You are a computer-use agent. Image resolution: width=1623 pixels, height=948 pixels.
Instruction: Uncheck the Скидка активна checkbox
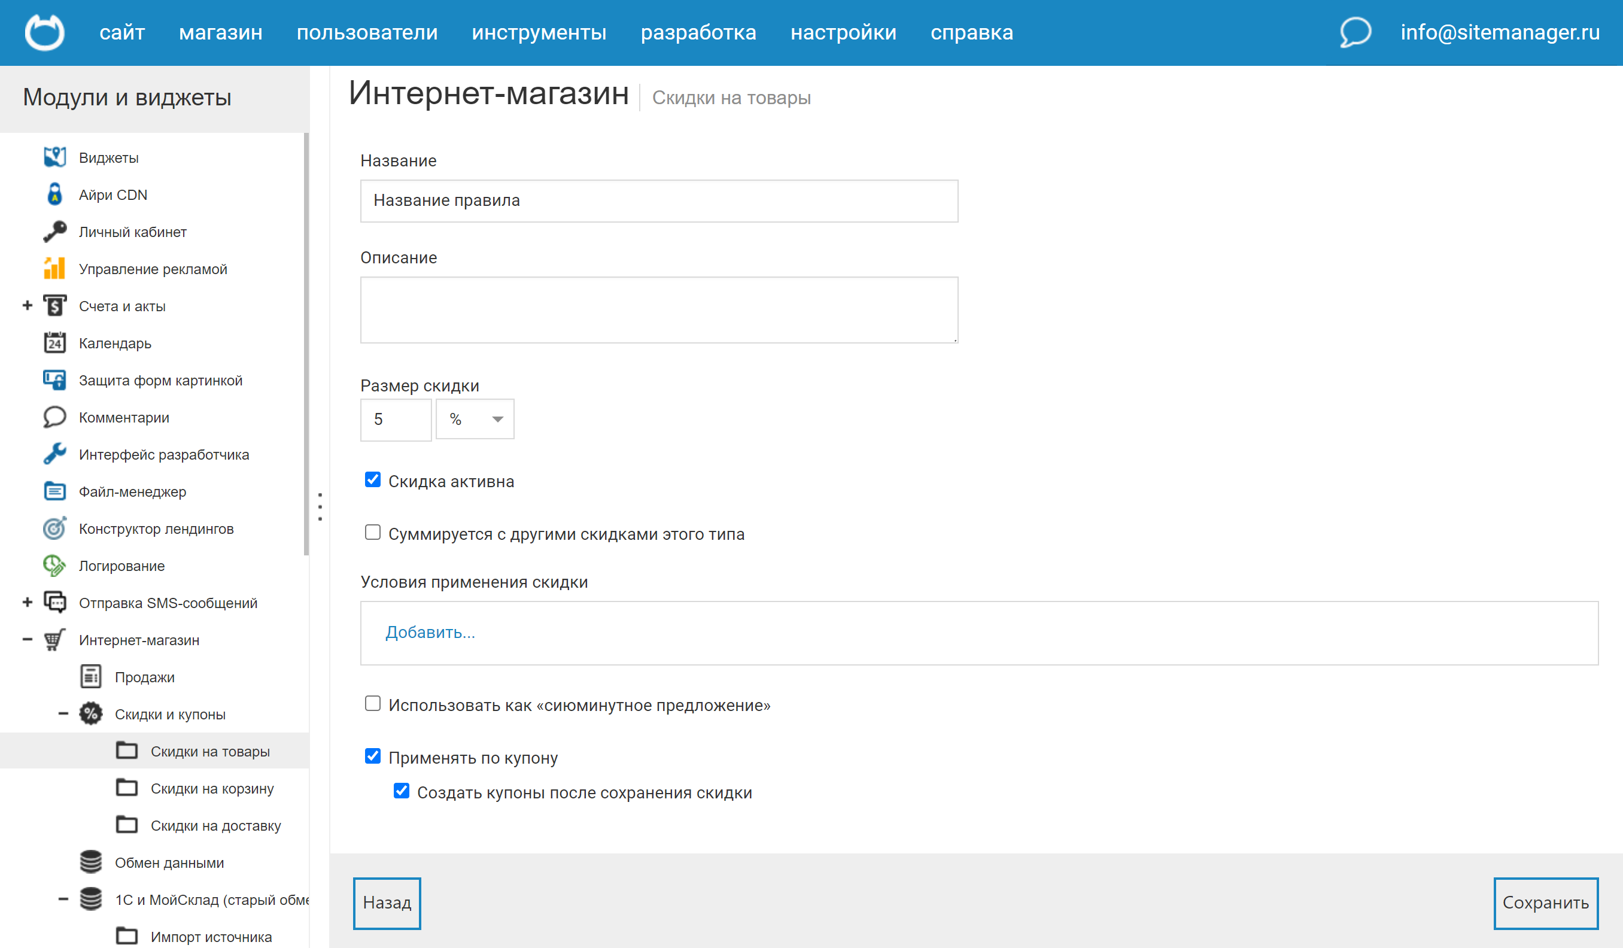(x=373, y=480)
